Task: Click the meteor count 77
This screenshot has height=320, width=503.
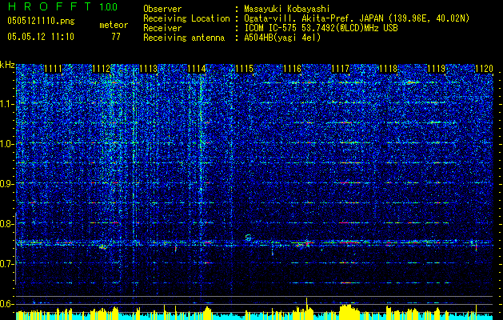Action: pos(116,37)
